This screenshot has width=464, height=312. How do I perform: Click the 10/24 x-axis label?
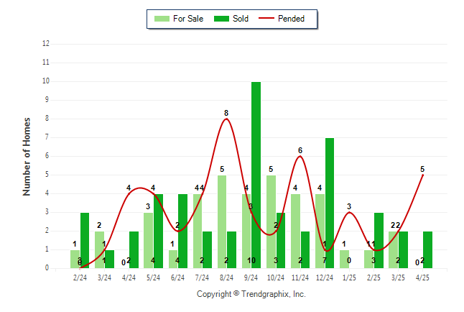[276, 277]
